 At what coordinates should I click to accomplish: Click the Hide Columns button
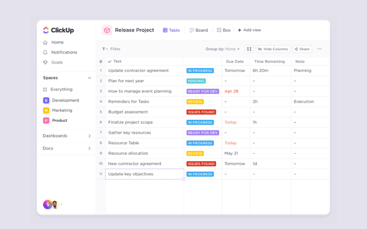[x=272, y=49]
